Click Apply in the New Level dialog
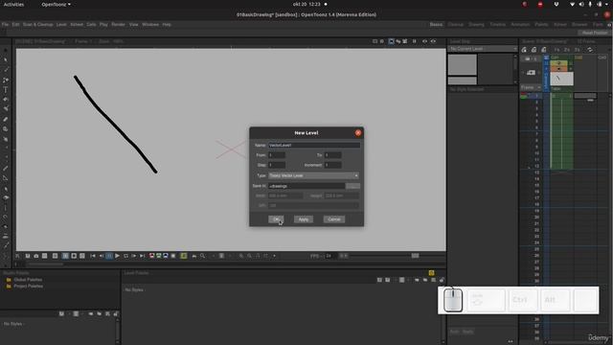The image size is (613, 345). click(304, 219)
